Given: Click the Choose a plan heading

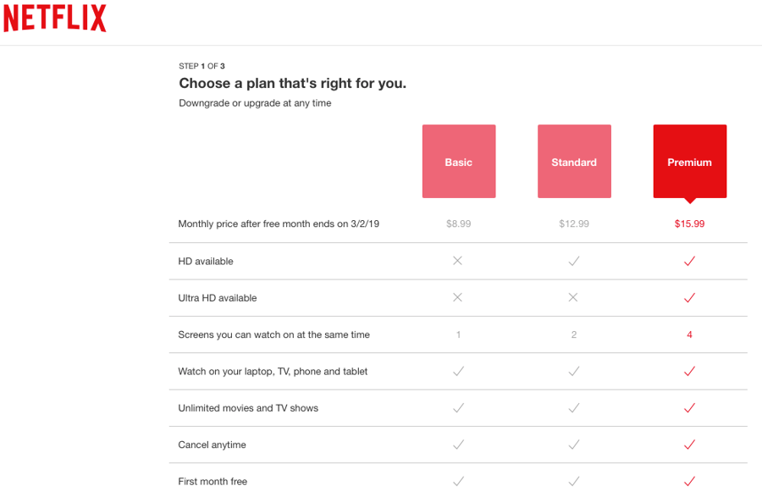Looking at the screenshot, I should pyautogui.click(x=293, y=84).
